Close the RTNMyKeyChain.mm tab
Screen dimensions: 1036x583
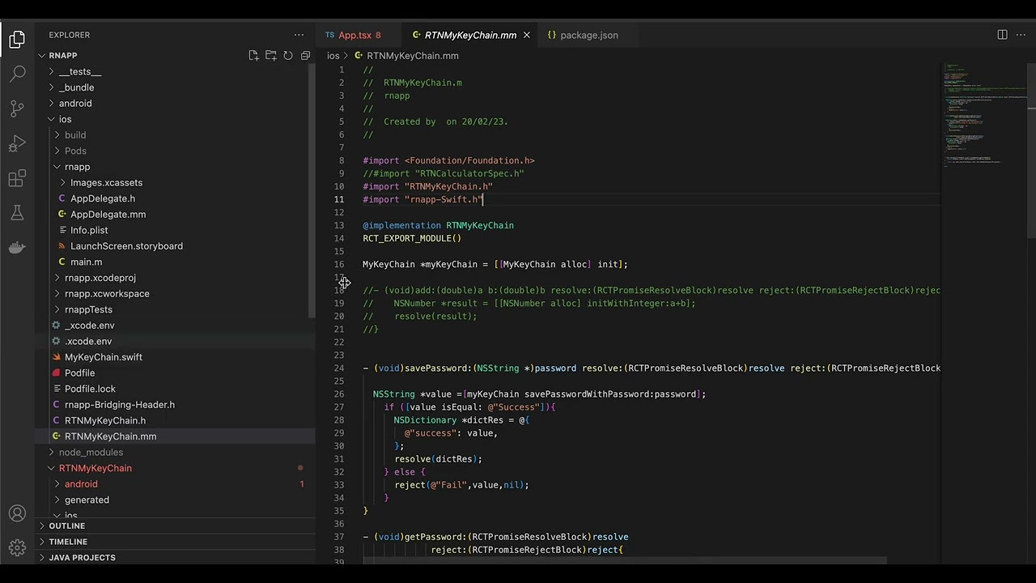tap(526, 35)
